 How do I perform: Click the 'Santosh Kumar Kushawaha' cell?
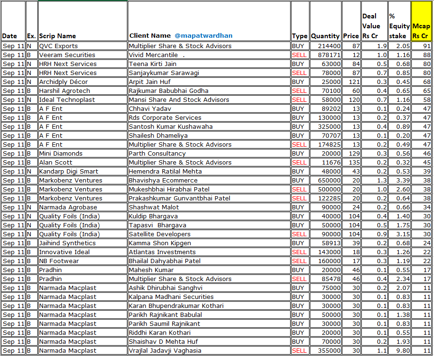coord(209,127)
